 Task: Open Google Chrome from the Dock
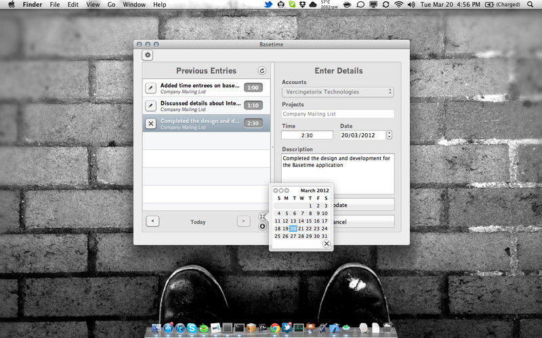click(275, 328)
